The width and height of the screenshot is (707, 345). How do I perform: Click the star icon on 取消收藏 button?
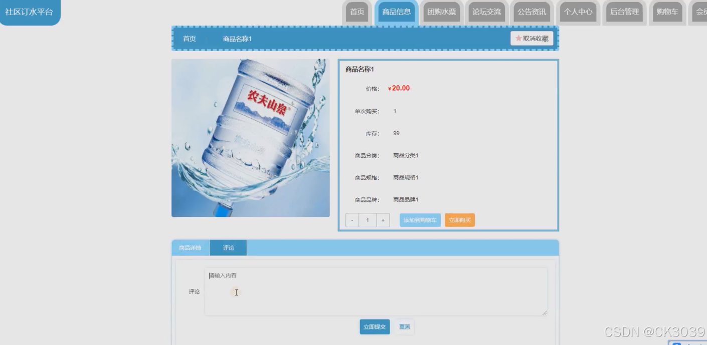point(518,39)
